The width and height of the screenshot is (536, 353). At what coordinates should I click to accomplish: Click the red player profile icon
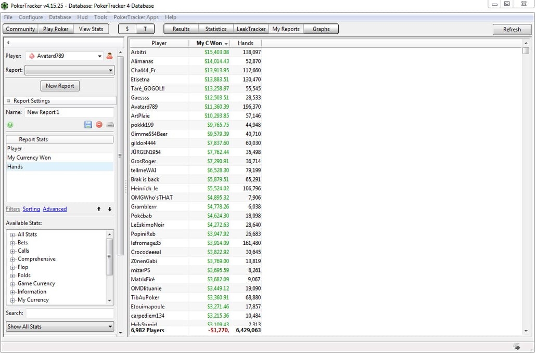pyautogui.click(x=109, y=56)
